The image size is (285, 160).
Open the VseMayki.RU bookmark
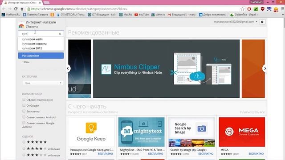11,15
